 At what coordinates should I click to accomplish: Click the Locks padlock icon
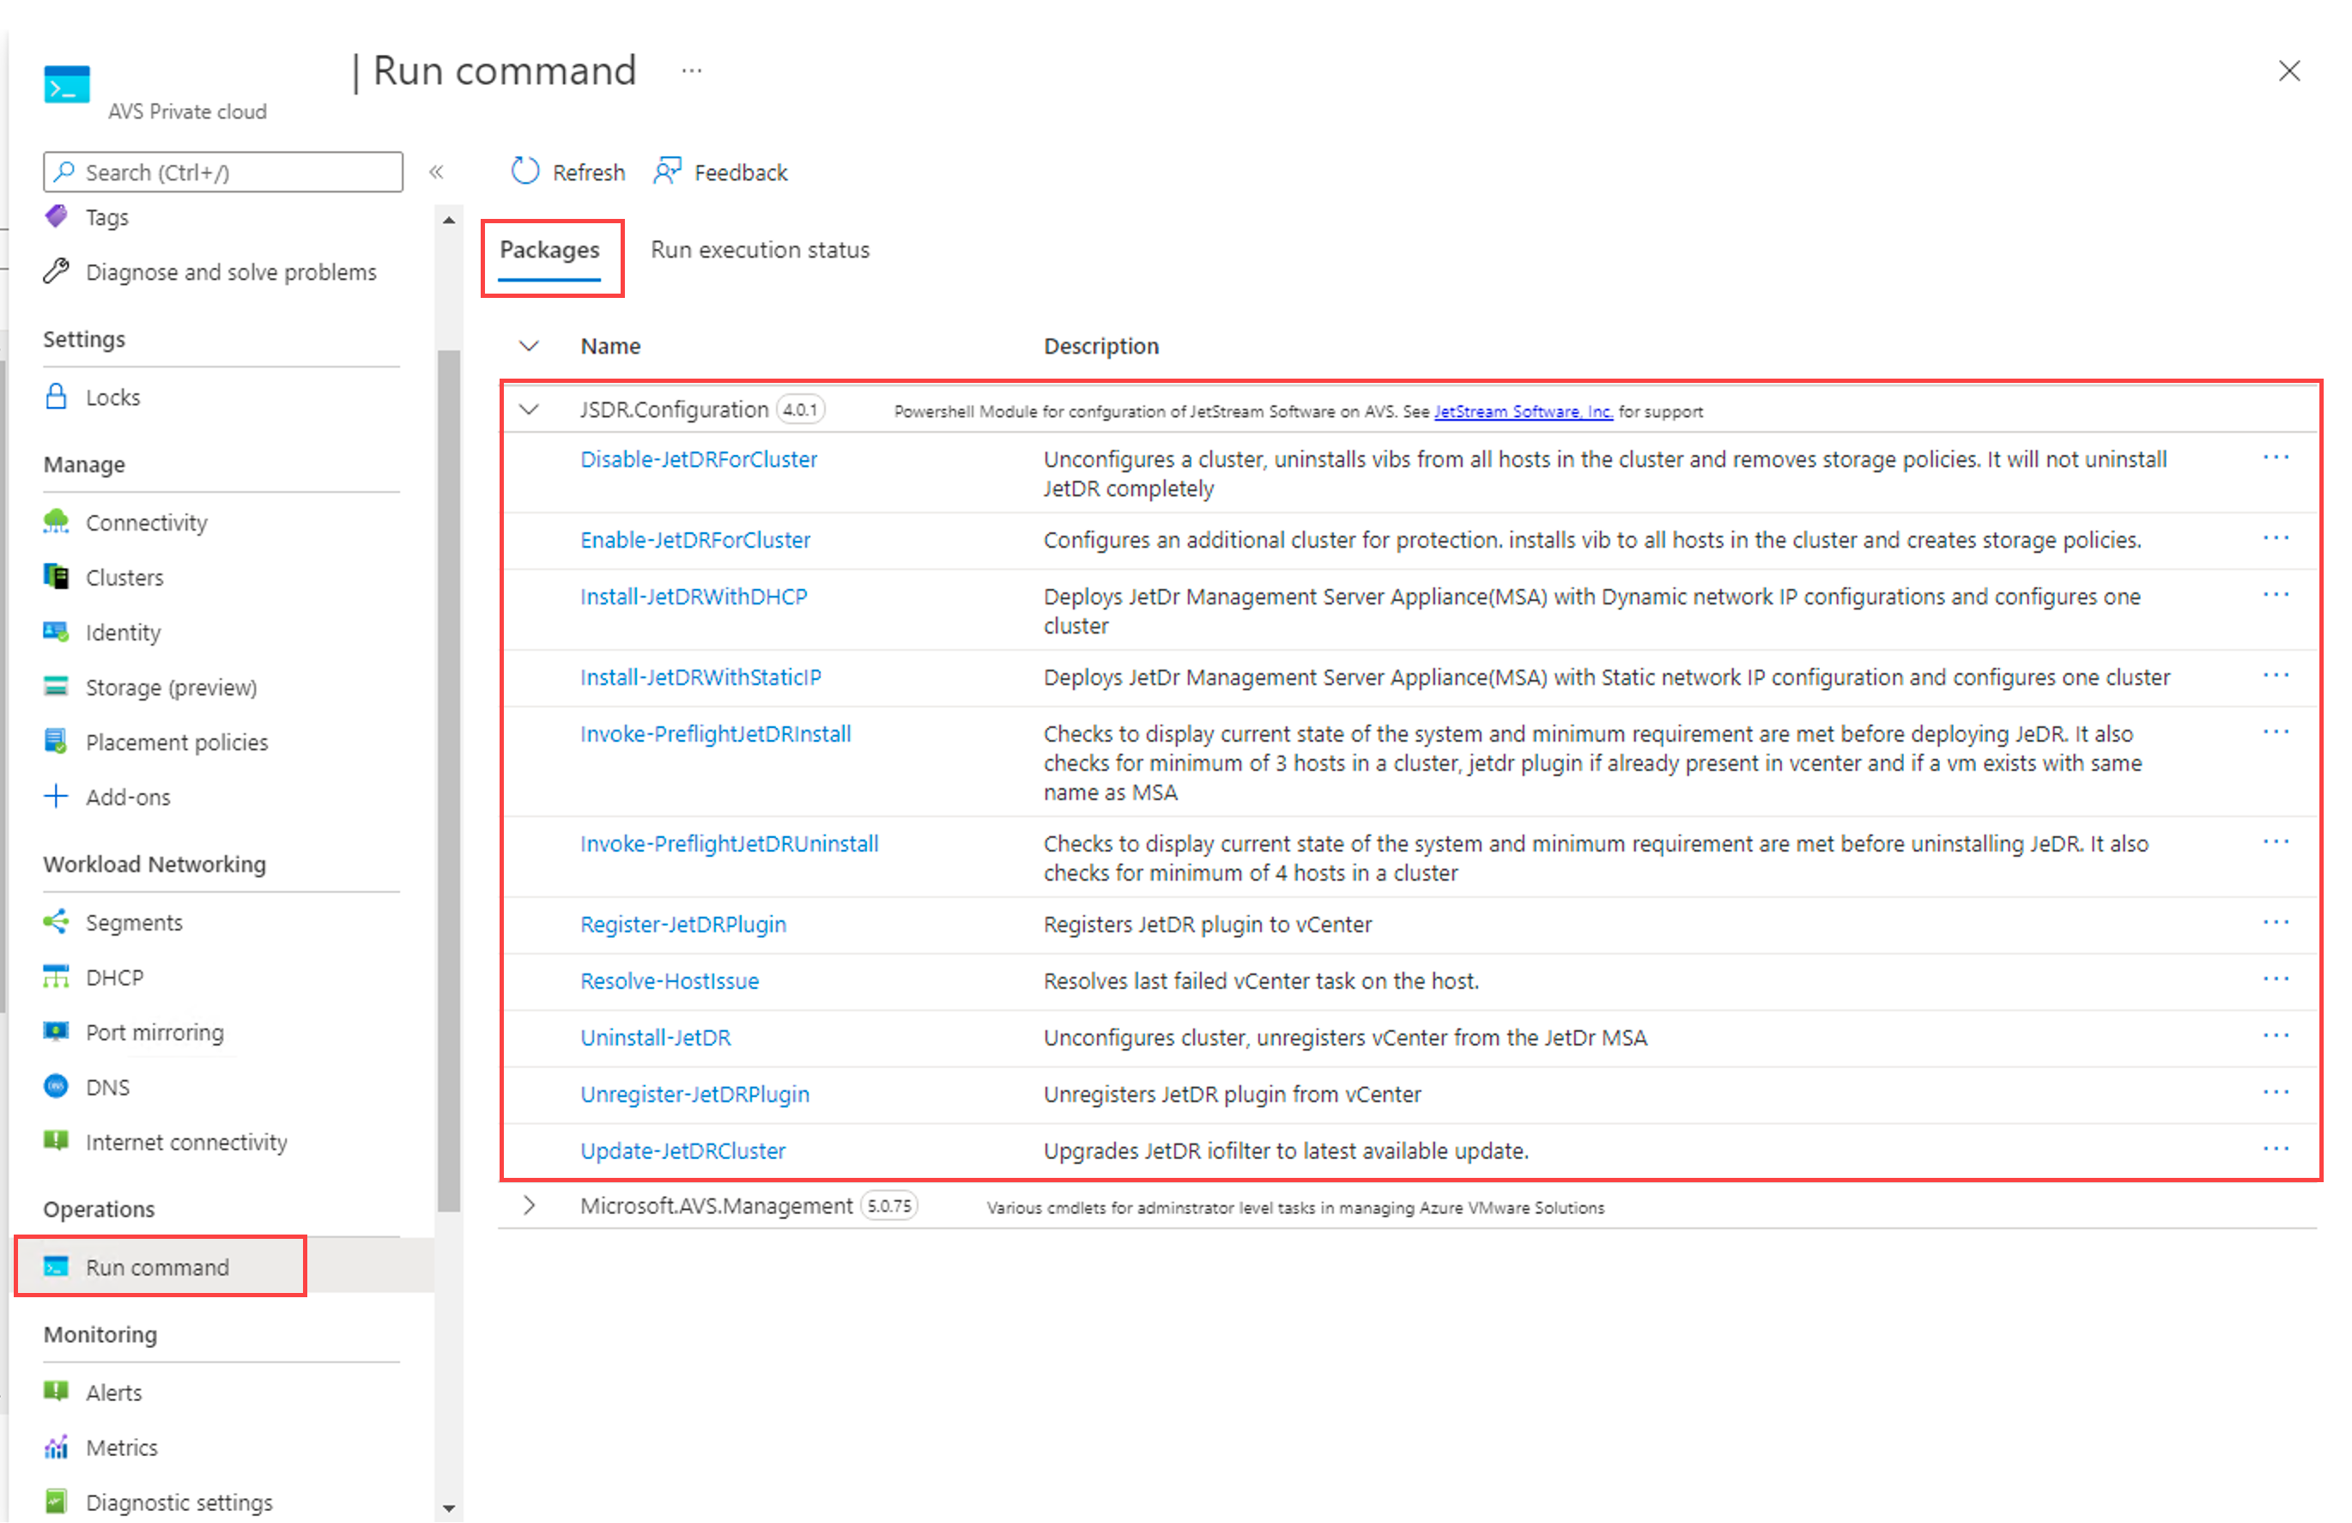click(57, 397)
